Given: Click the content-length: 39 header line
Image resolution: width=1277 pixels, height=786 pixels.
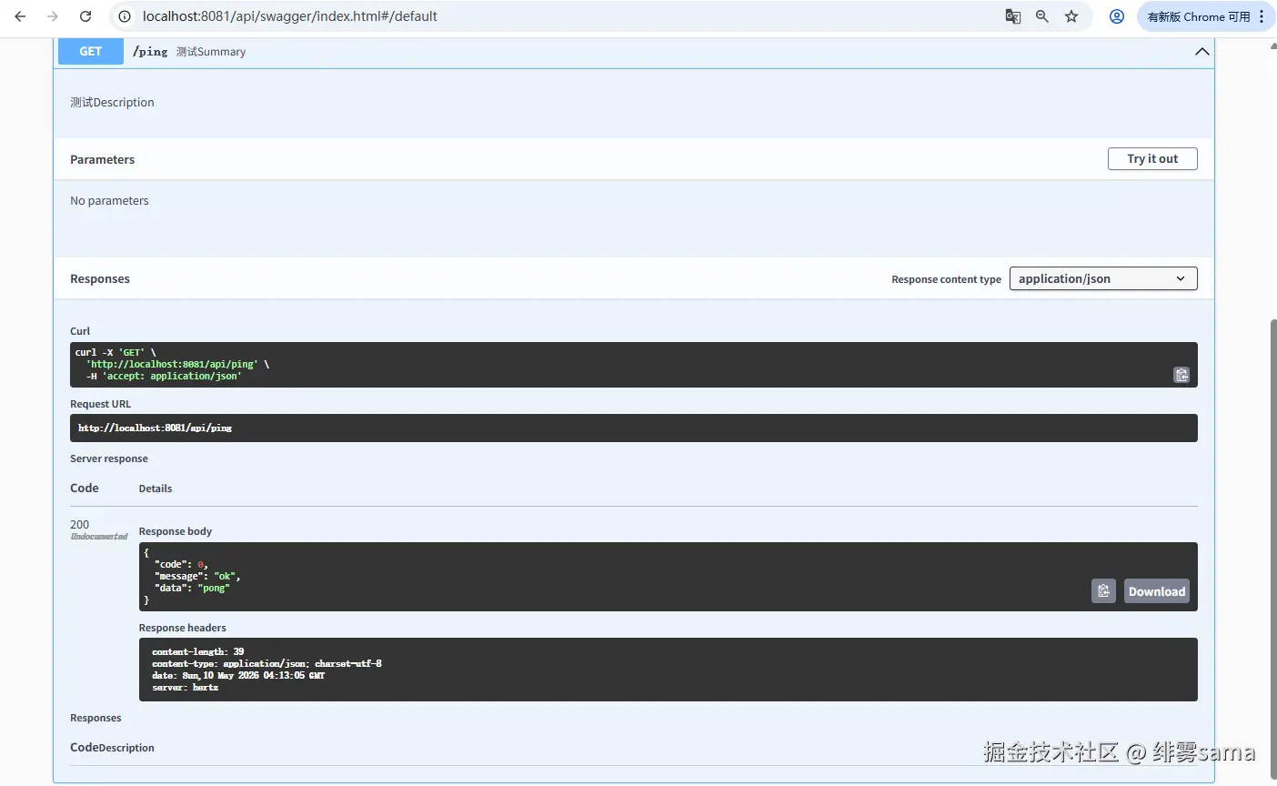Looking at the screenshot, I should (x=198, y=652).
